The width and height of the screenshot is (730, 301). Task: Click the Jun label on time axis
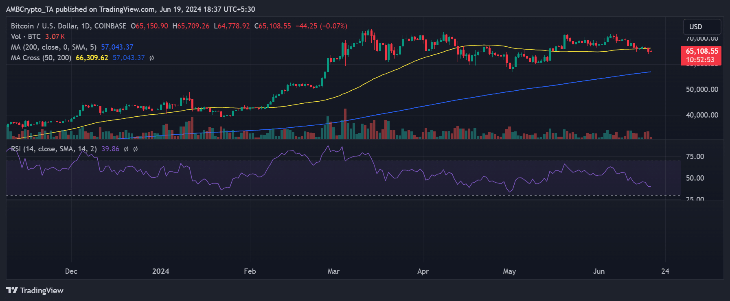(599, 271)
